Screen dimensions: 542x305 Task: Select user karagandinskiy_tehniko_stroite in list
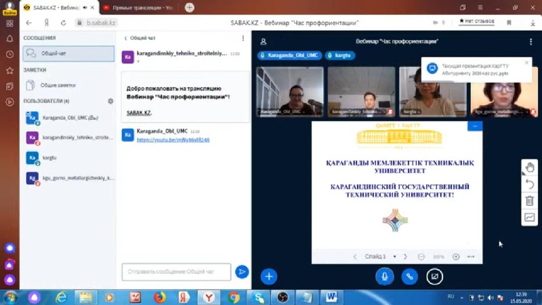click(68, 138)
